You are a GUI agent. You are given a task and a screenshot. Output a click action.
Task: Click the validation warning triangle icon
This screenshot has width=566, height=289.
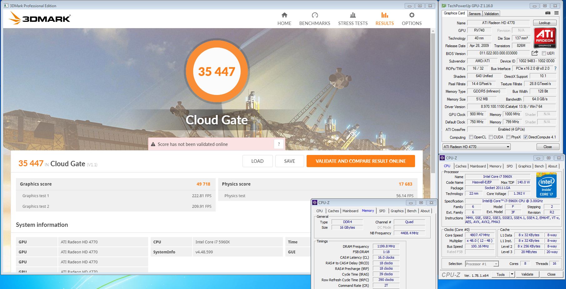click(153, 144)
